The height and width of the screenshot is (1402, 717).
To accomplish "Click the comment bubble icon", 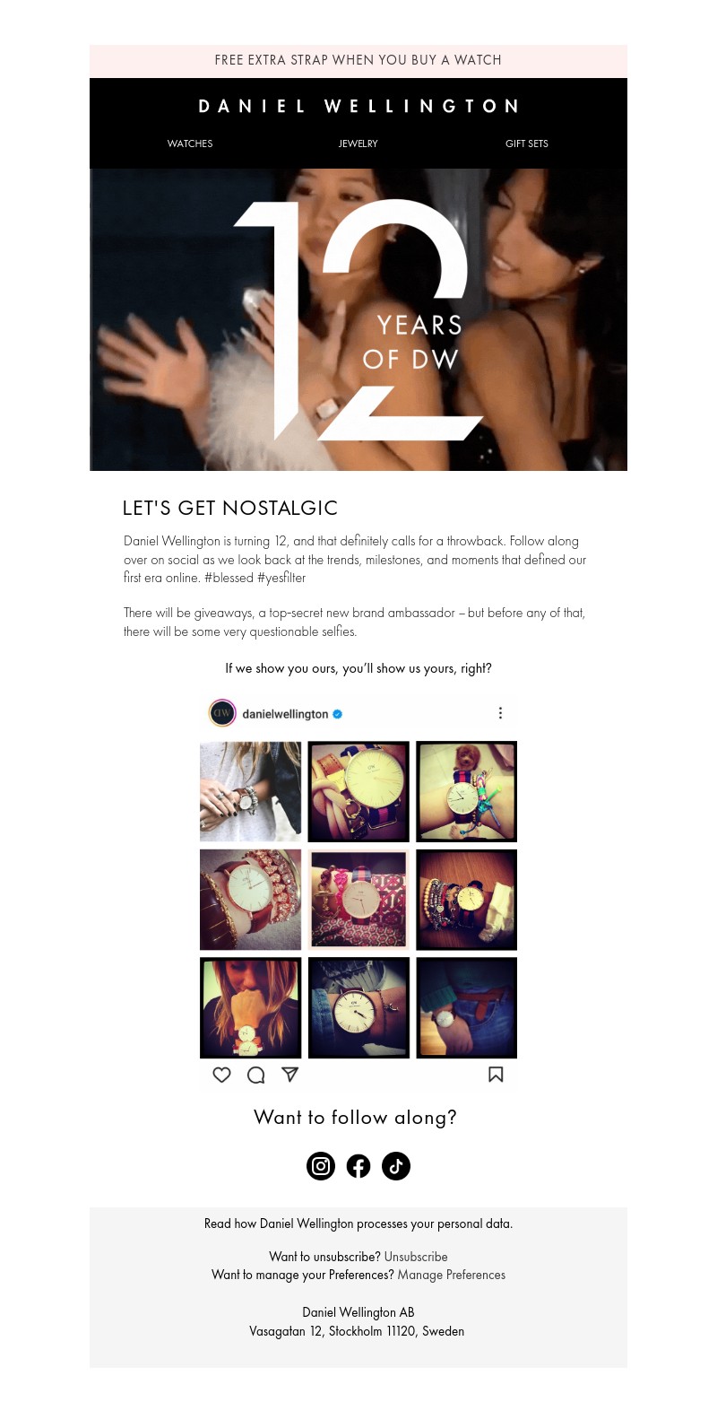I will click(x=256, y=1075).
